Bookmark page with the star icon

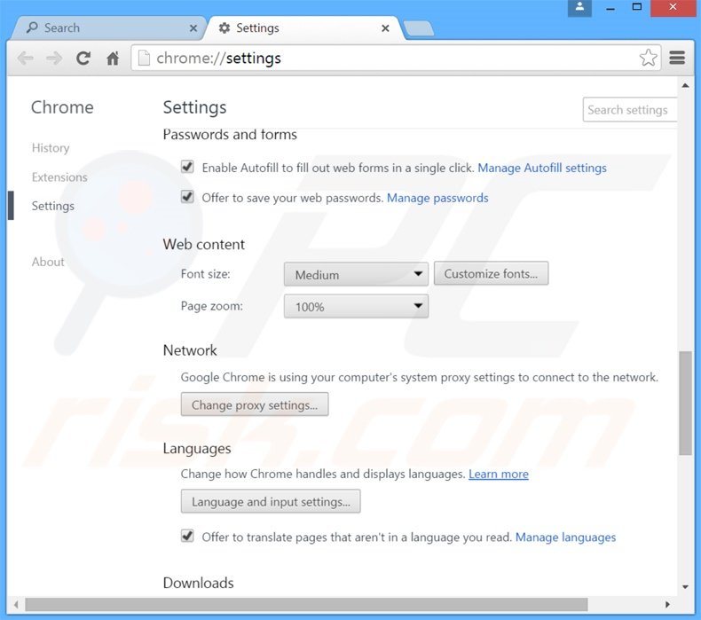click(x=648, y=58)
